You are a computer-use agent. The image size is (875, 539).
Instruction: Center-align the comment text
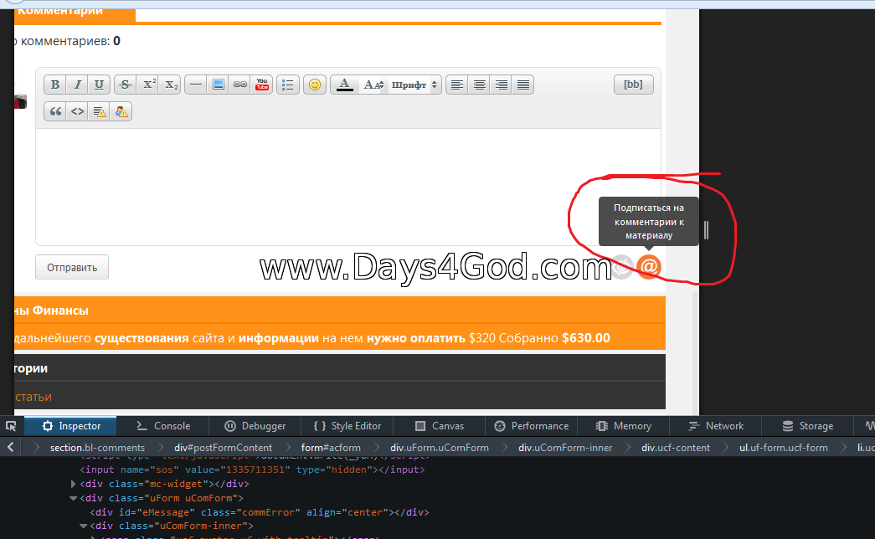[x=479, y=85]
